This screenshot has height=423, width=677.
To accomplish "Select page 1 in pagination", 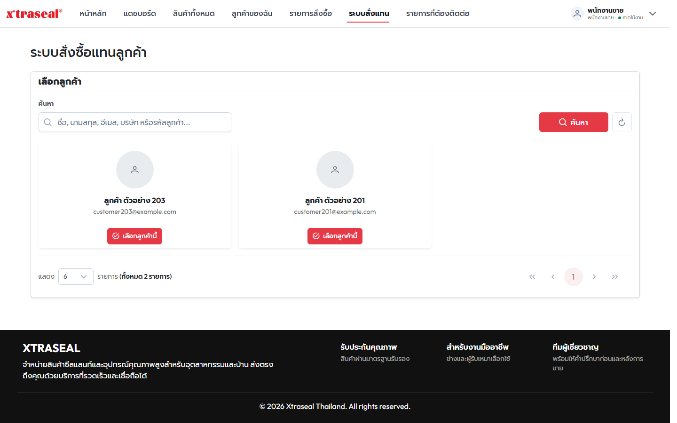I will coord(574,277).
